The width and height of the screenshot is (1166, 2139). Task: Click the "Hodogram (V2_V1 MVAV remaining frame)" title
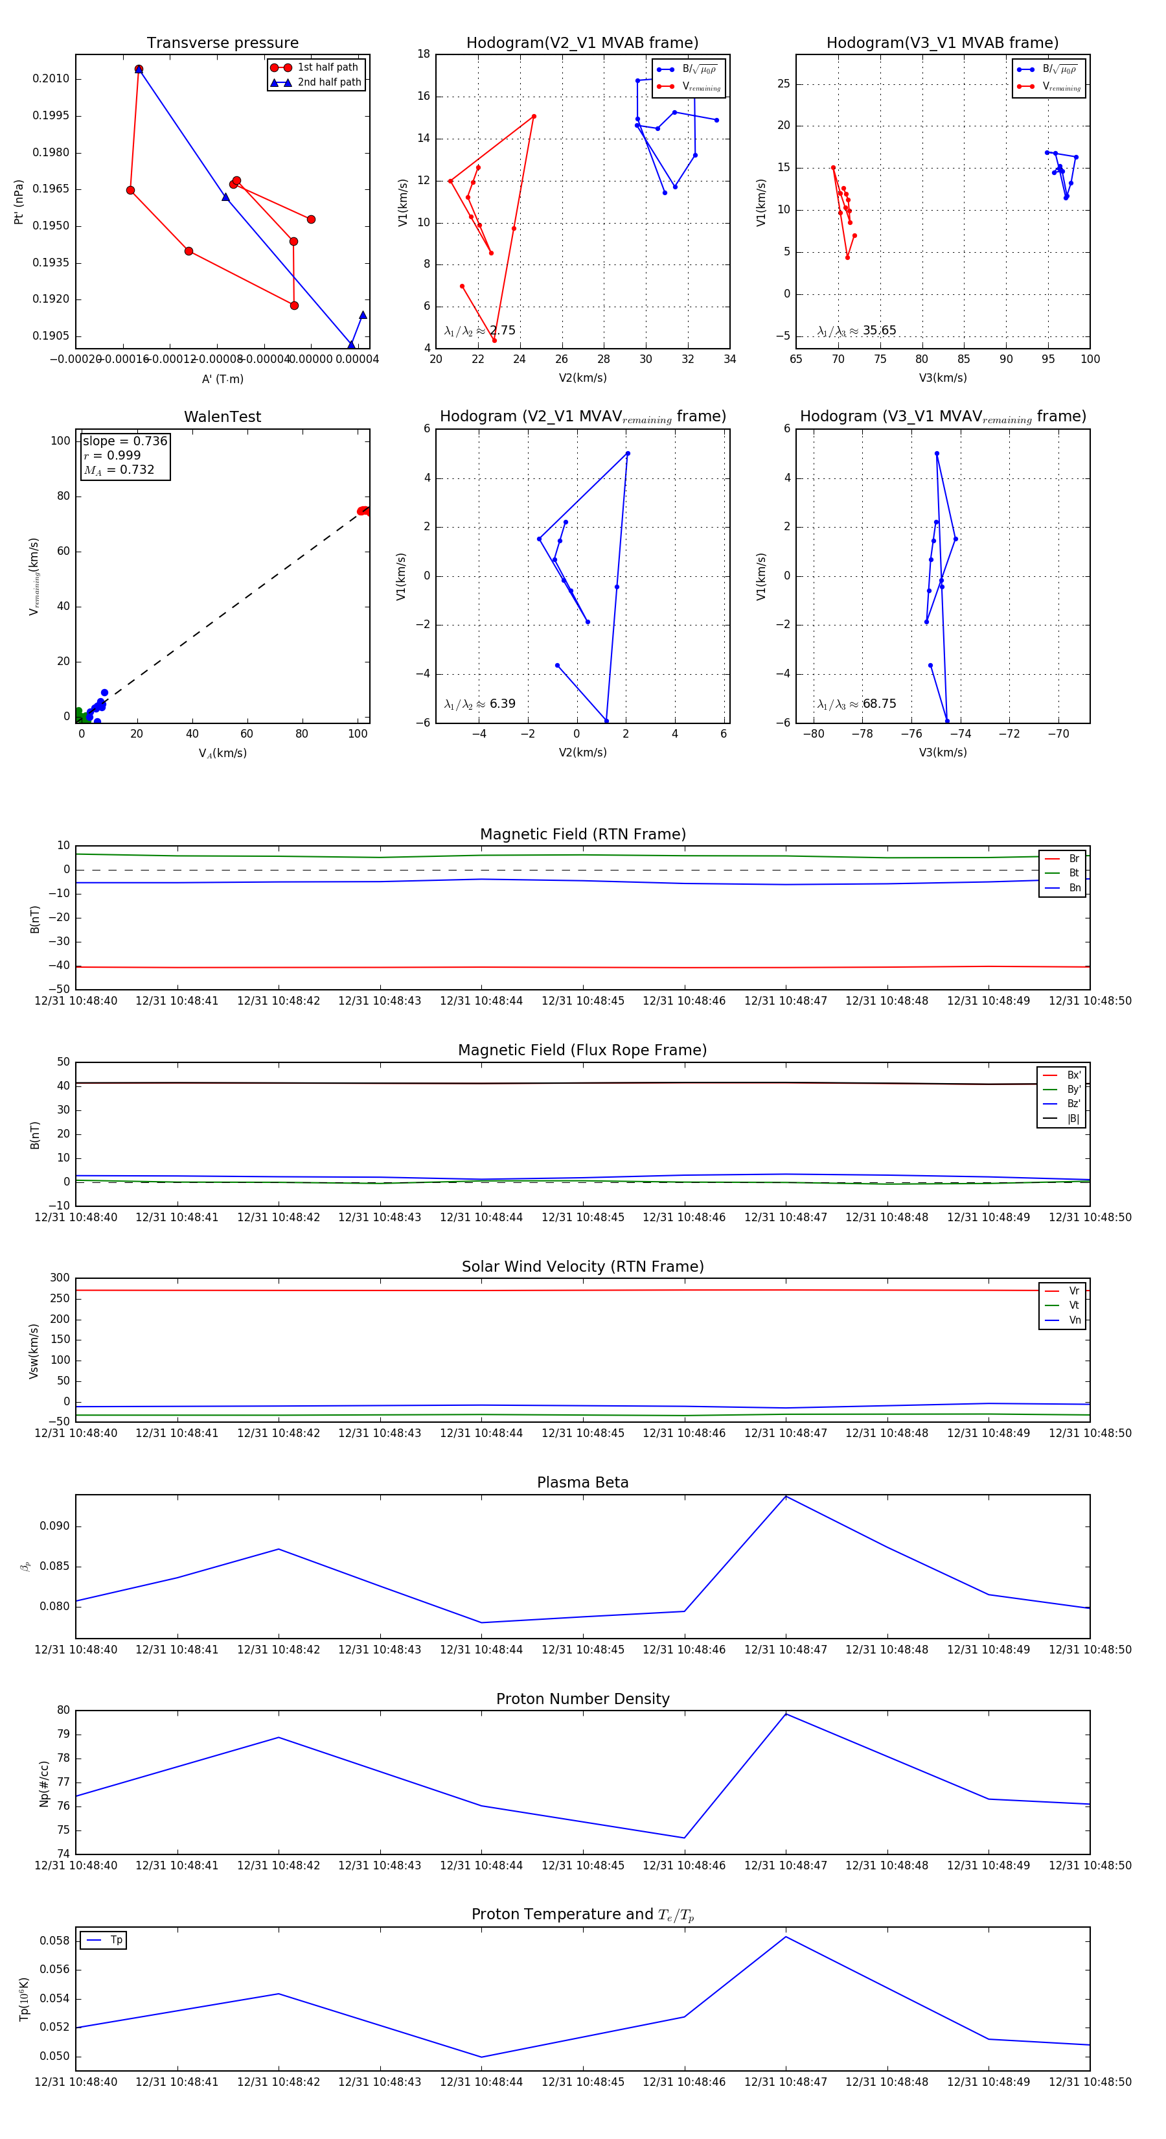point(582,417)
